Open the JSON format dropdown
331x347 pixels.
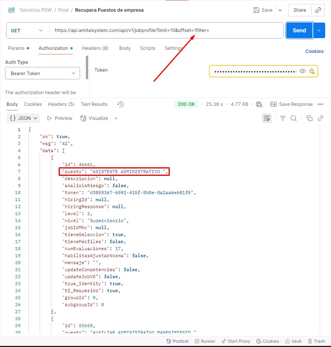(23, 118)
